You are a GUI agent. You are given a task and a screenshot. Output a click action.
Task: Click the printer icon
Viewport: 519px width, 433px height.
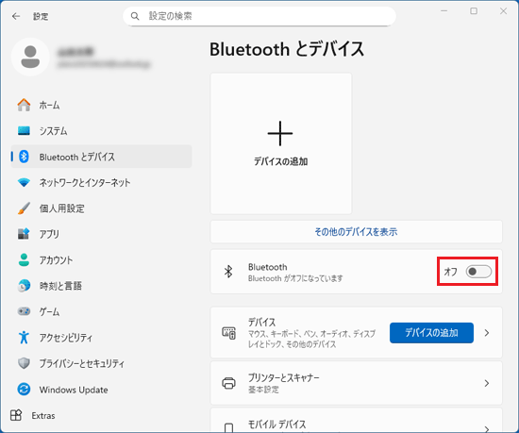228,383
